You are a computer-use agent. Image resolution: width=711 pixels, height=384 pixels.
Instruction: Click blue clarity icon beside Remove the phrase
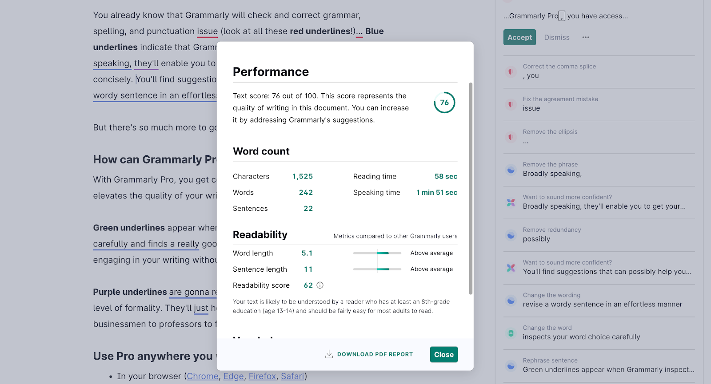511,170
